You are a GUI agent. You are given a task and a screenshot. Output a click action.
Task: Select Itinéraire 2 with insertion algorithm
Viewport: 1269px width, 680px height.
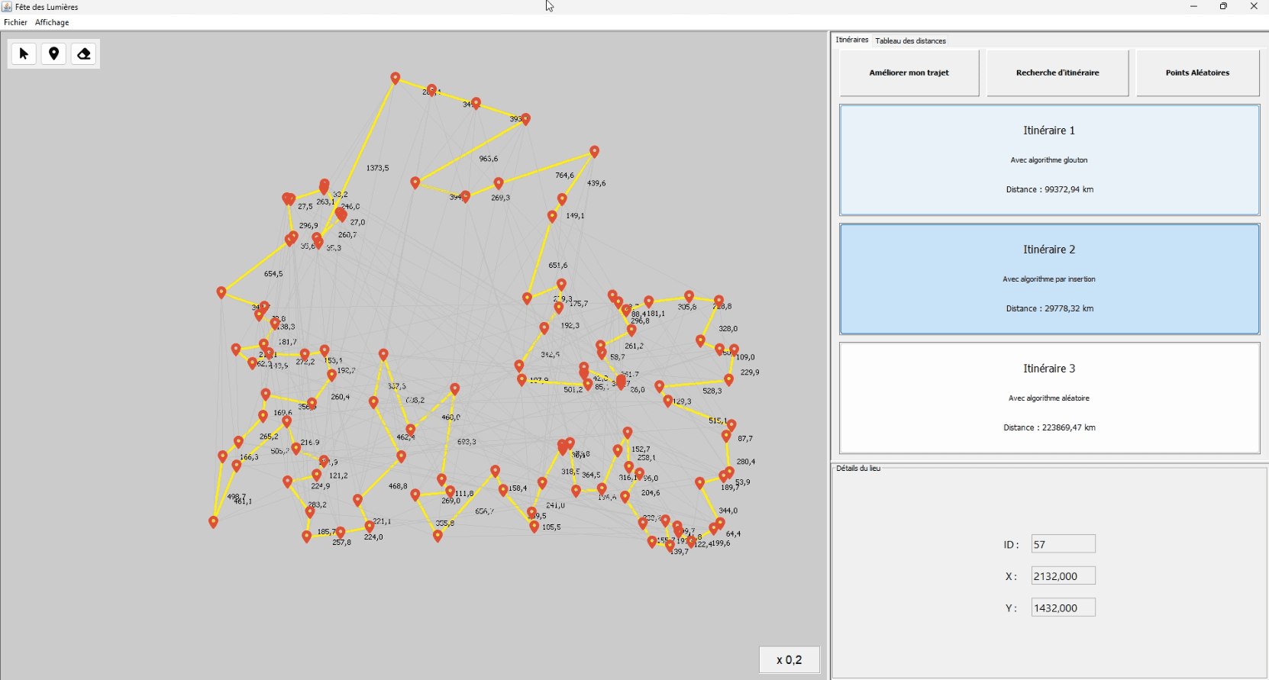1049,279
